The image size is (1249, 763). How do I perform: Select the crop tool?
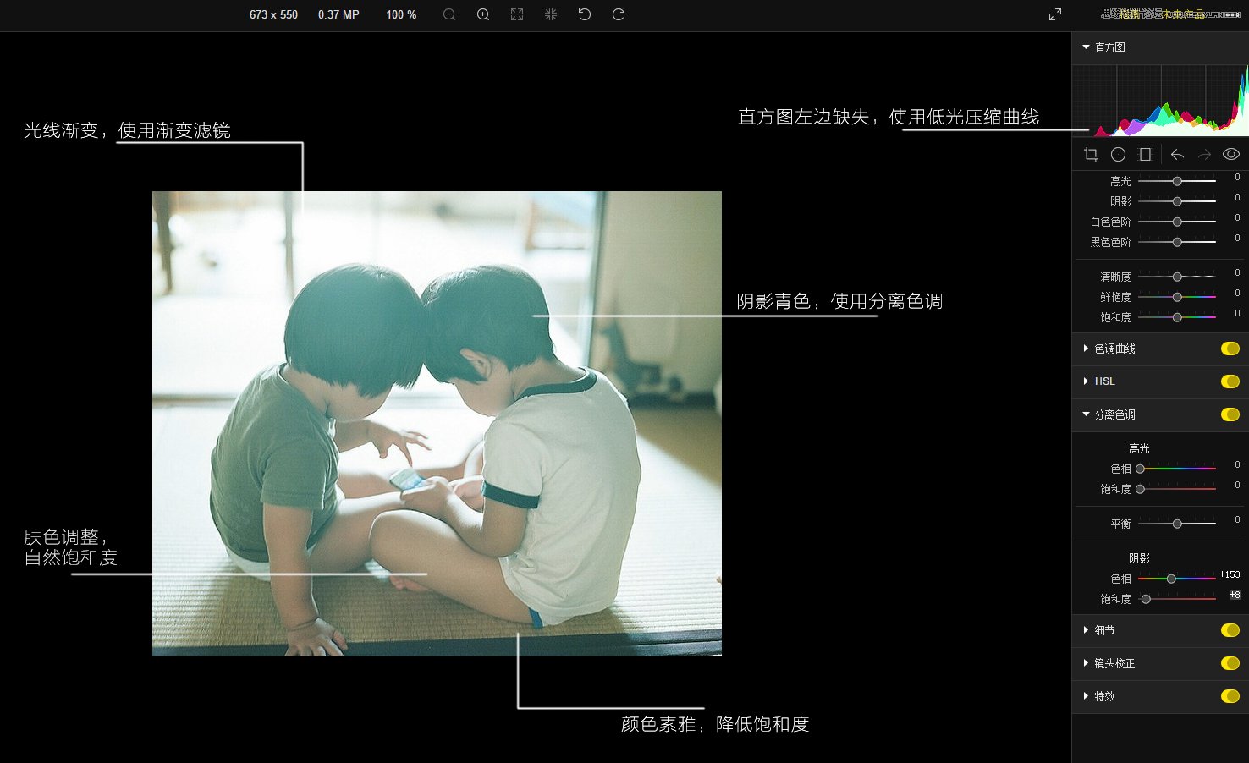point(1091,154)
